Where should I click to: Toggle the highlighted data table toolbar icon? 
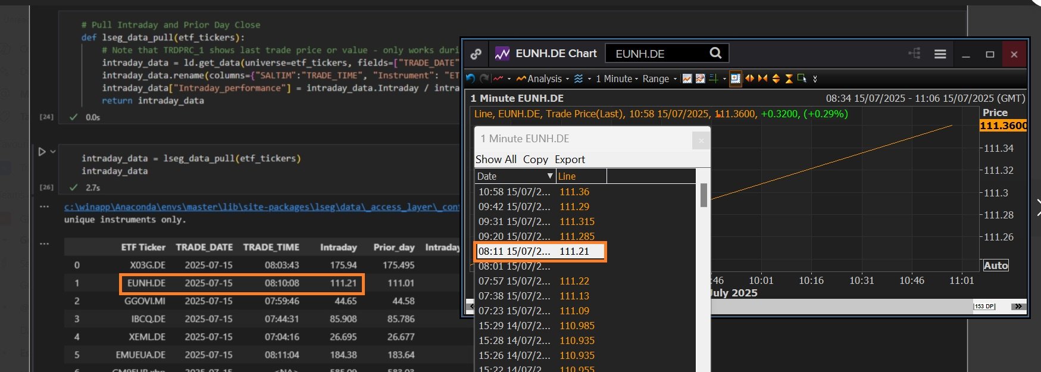(x=736, y=79)
